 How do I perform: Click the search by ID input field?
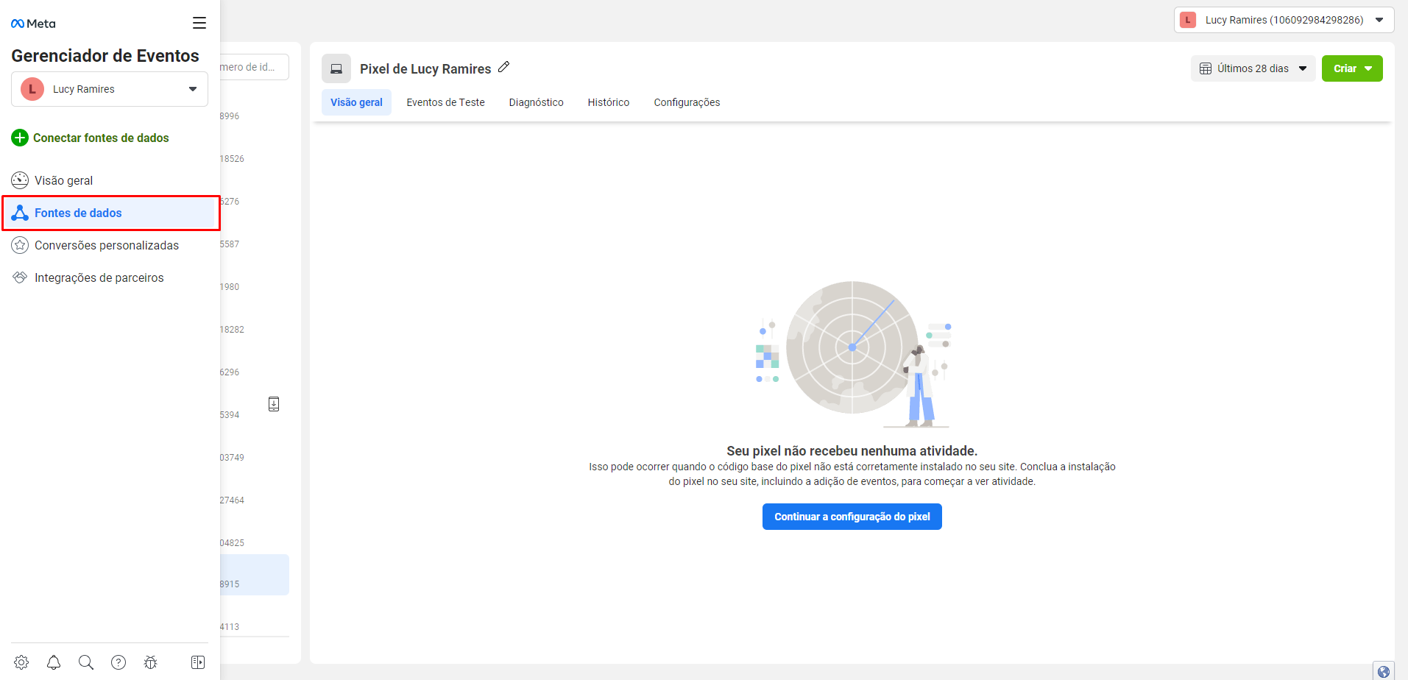254,67
